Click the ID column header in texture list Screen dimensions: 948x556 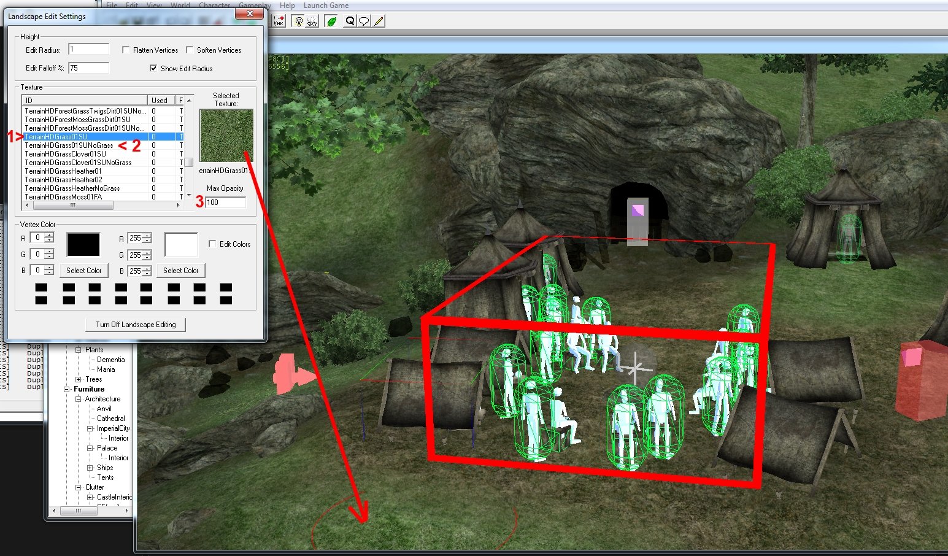coord(85,100)
